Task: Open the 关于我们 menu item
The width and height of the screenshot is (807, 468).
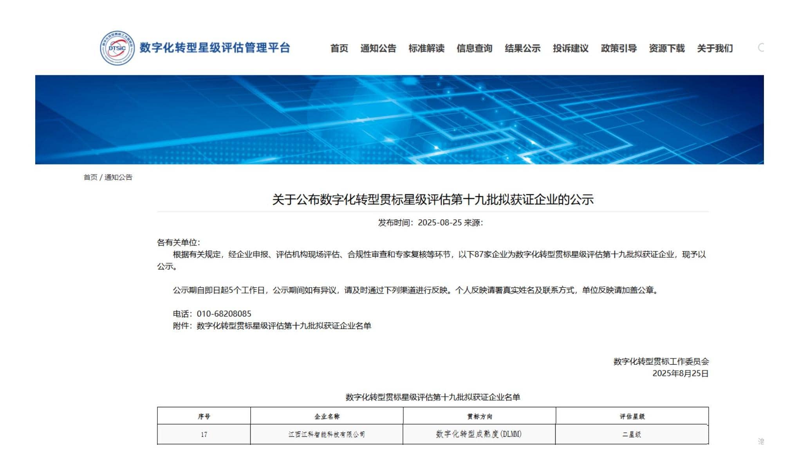Action: point(715,48)
